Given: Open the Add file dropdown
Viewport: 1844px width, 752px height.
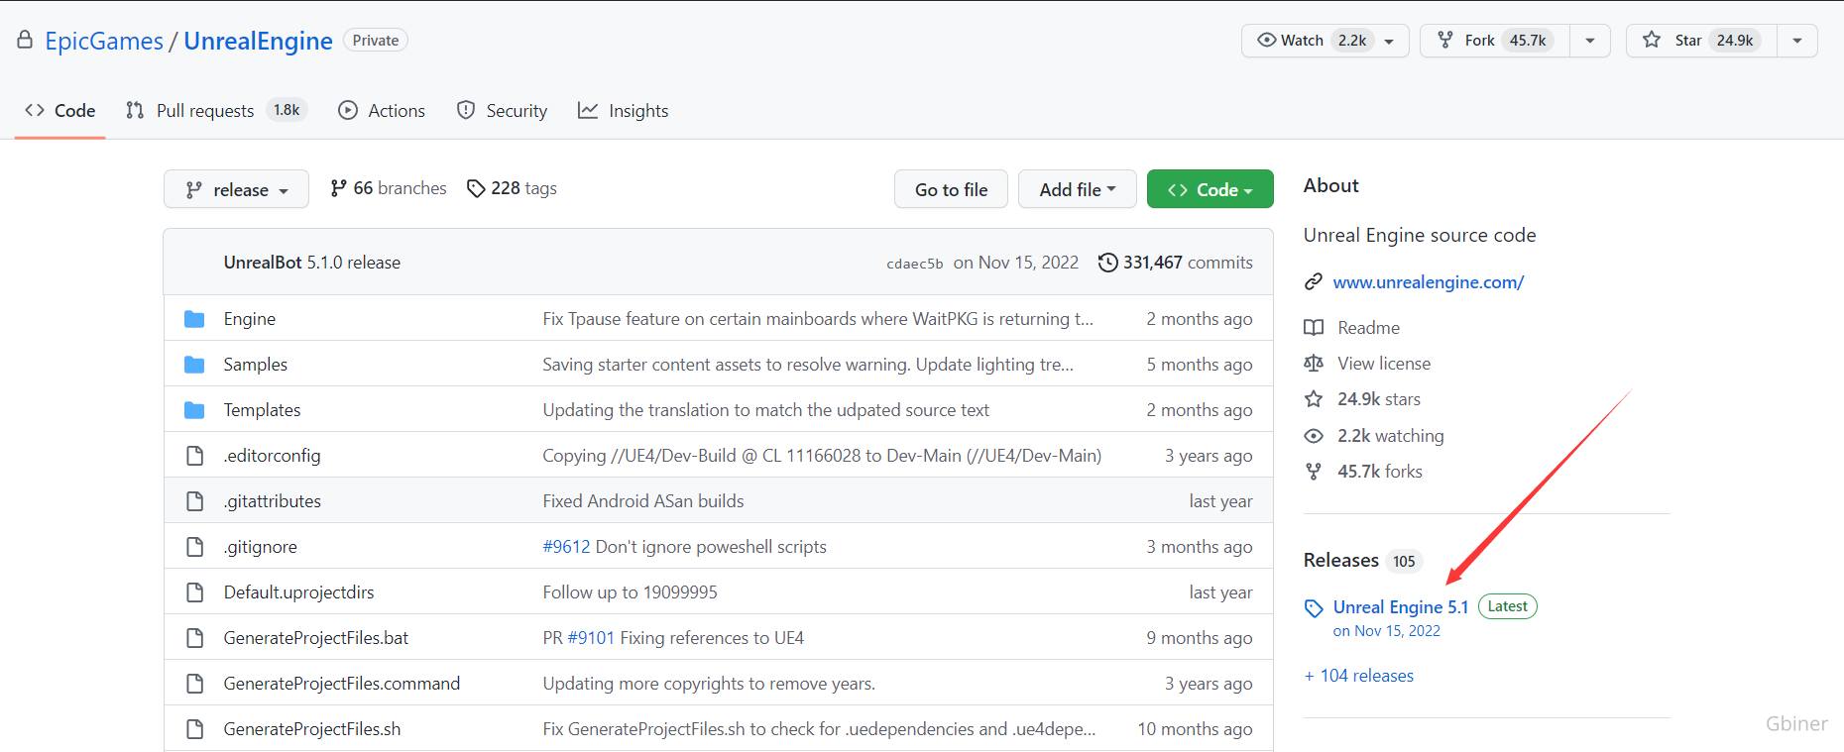Looking at the screenshot, I should pos(1077,189).
